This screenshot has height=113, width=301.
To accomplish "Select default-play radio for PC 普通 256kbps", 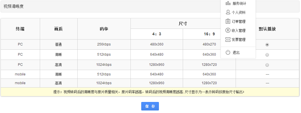I will click(x=267, y=45).
